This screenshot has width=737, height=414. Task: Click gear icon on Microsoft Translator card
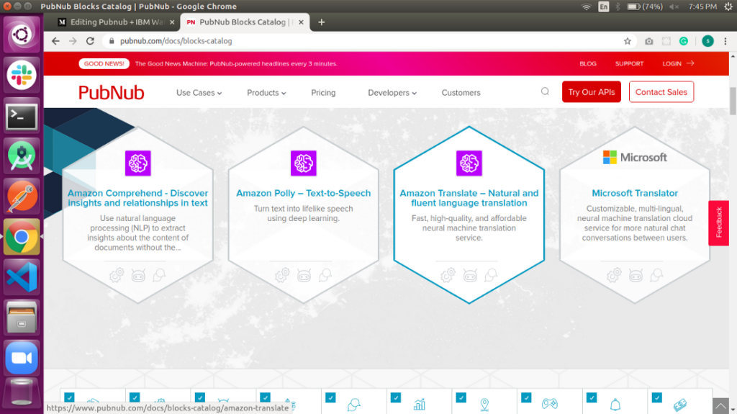tap(614, 275)
